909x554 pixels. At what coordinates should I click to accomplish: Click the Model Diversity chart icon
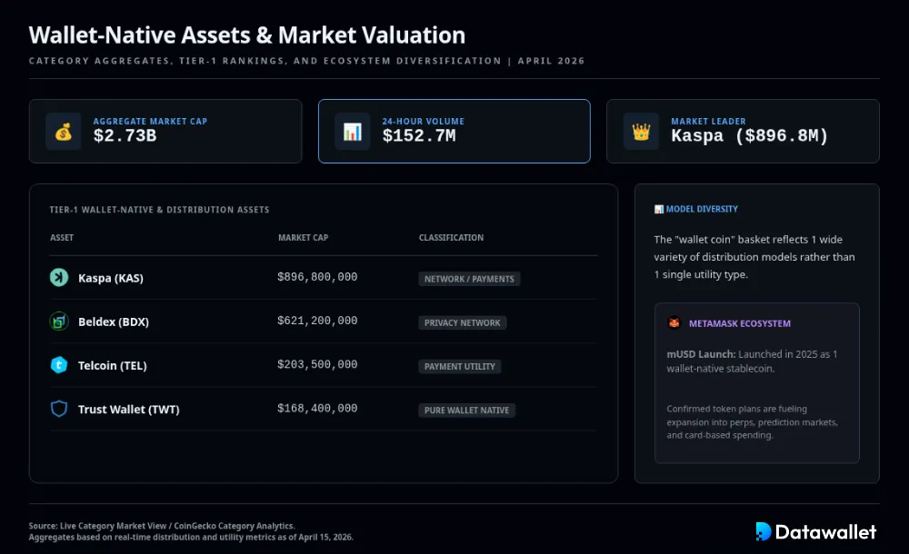[x=657, y=208]
